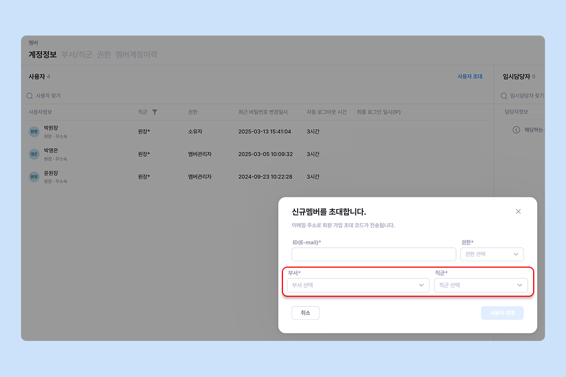The image size is (566, 377).
Task: Click the 취소 button
Action: (306, 313)
